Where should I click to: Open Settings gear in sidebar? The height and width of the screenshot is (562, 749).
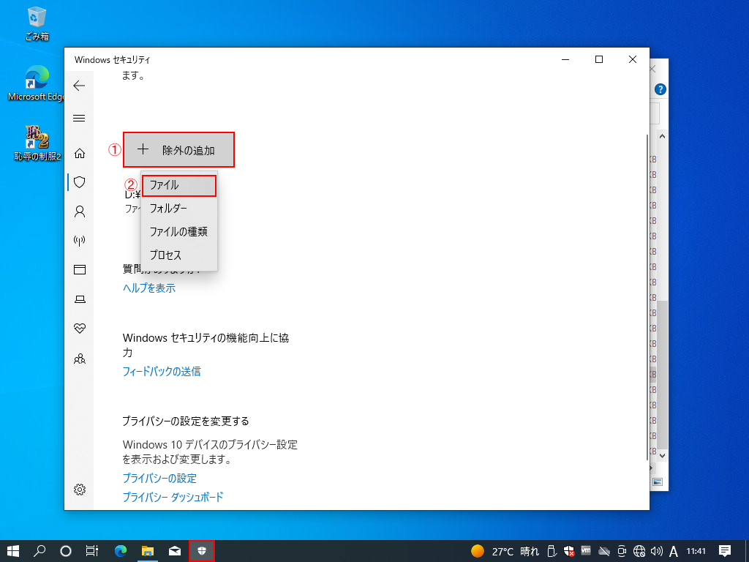tap(80, 490)
